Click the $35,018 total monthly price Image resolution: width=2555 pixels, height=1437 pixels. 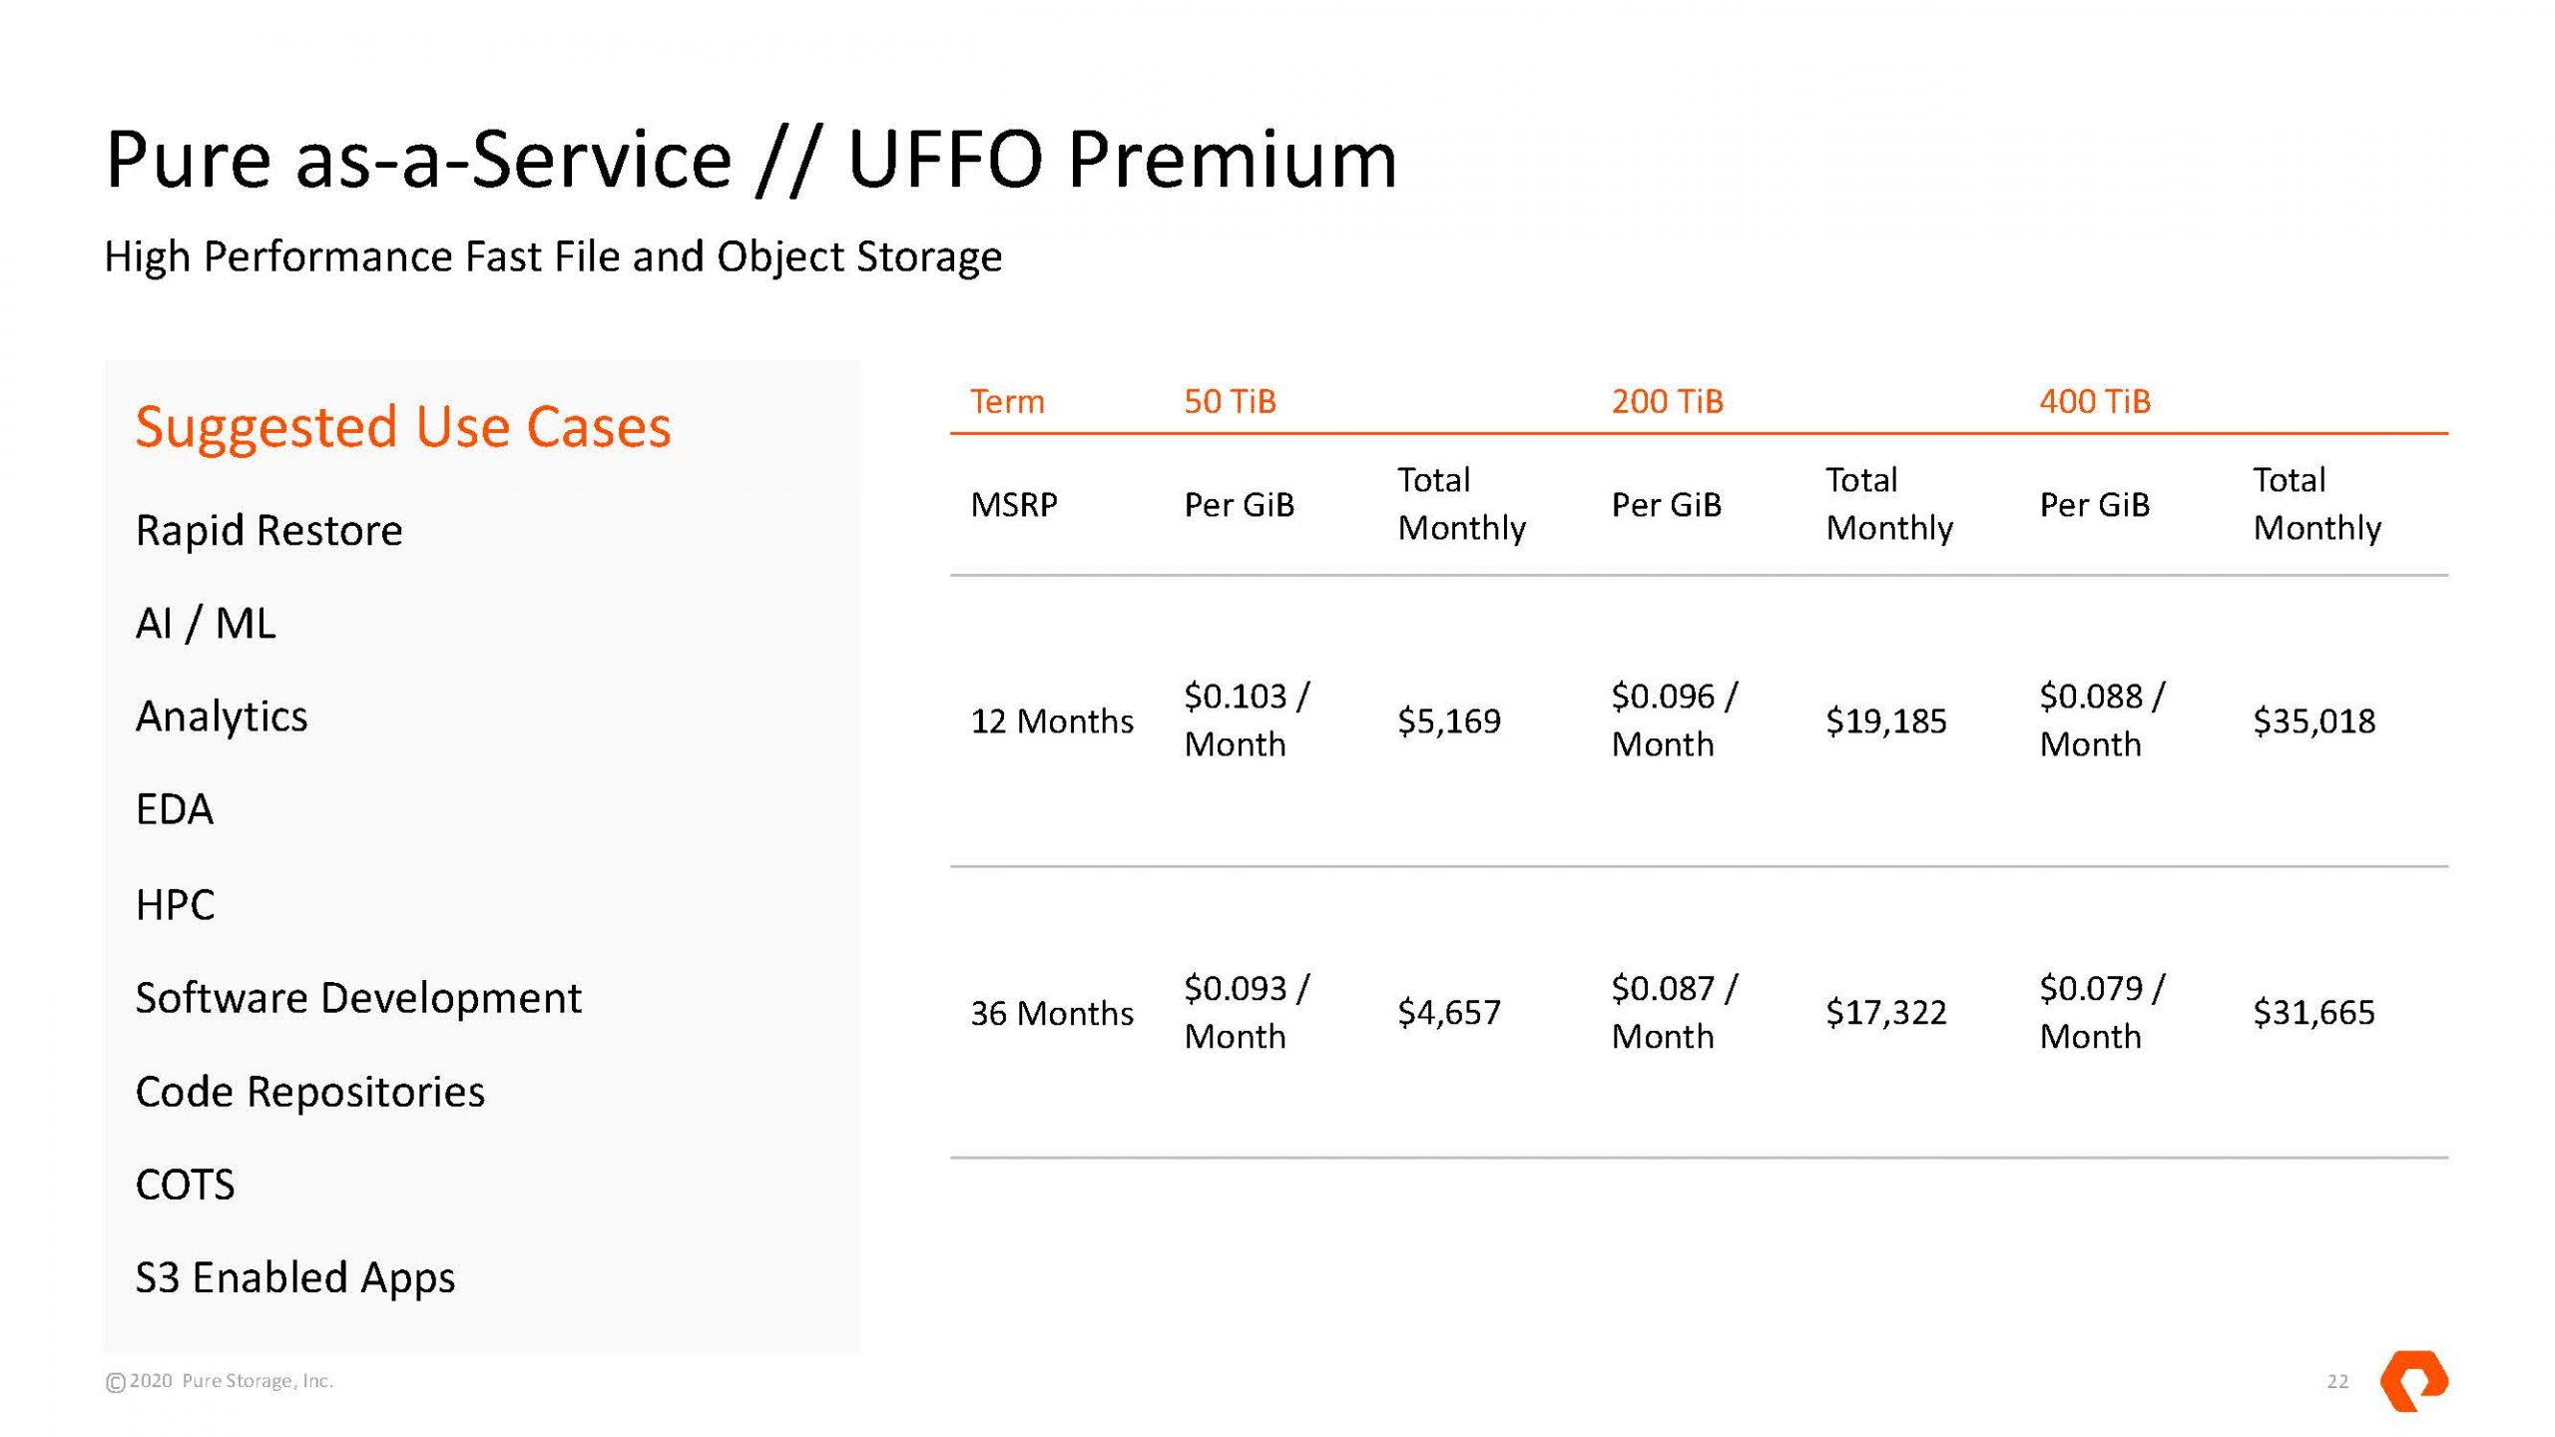pyautogui.click(x=2313, y=720)
